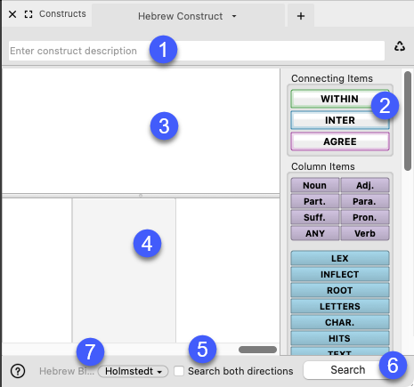Choose the LEX column item
414x387 pixels.
click(x=340, y=258)
